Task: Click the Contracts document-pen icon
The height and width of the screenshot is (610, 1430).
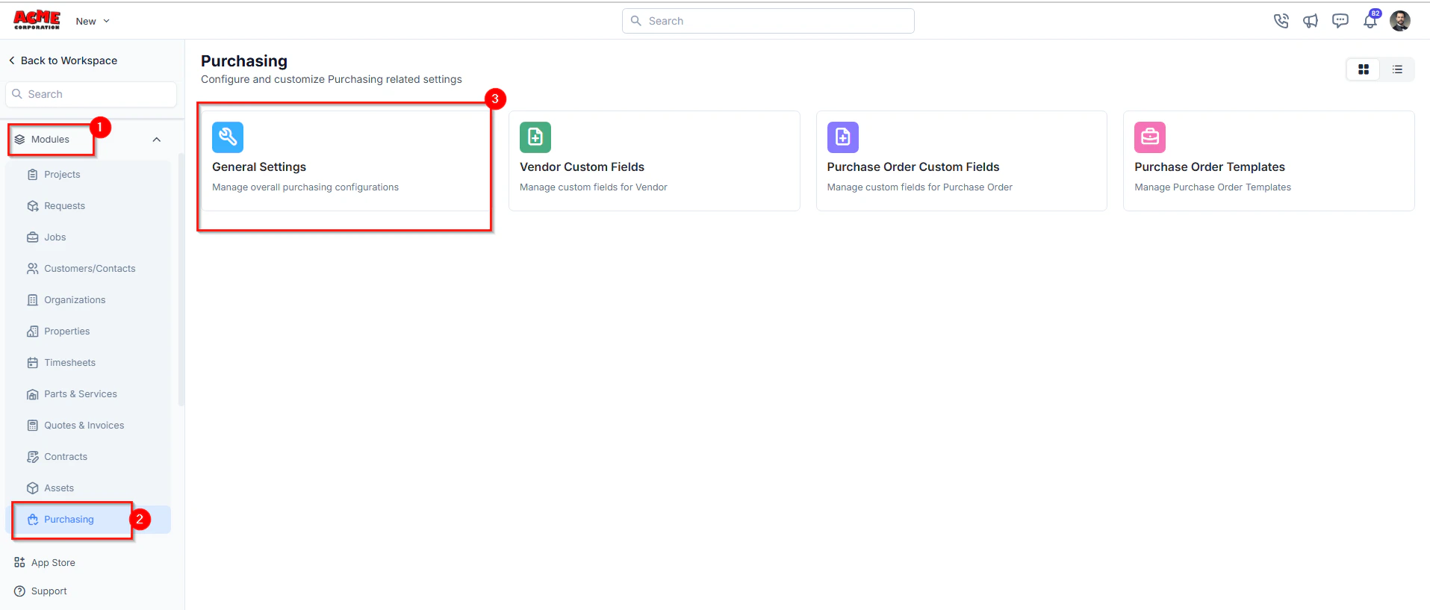Action: coord(33,457)
